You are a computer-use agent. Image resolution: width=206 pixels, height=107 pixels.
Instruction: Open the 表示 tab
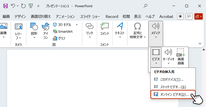[x=138, y=16]
